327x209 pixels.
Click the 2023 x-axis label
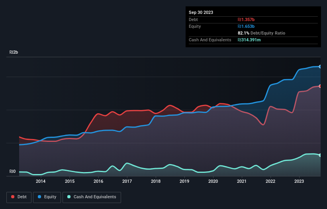299,181
